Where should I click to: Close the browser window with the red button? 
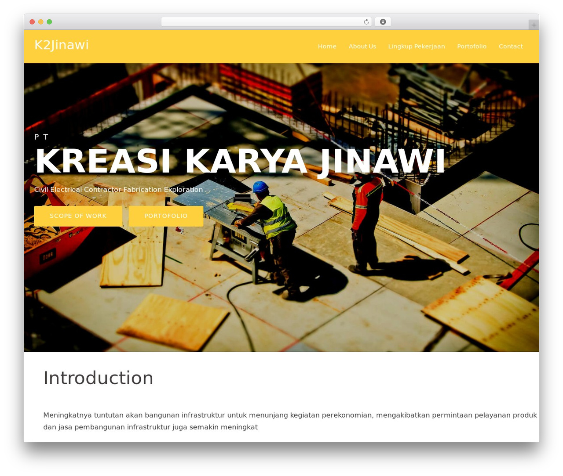32,22
